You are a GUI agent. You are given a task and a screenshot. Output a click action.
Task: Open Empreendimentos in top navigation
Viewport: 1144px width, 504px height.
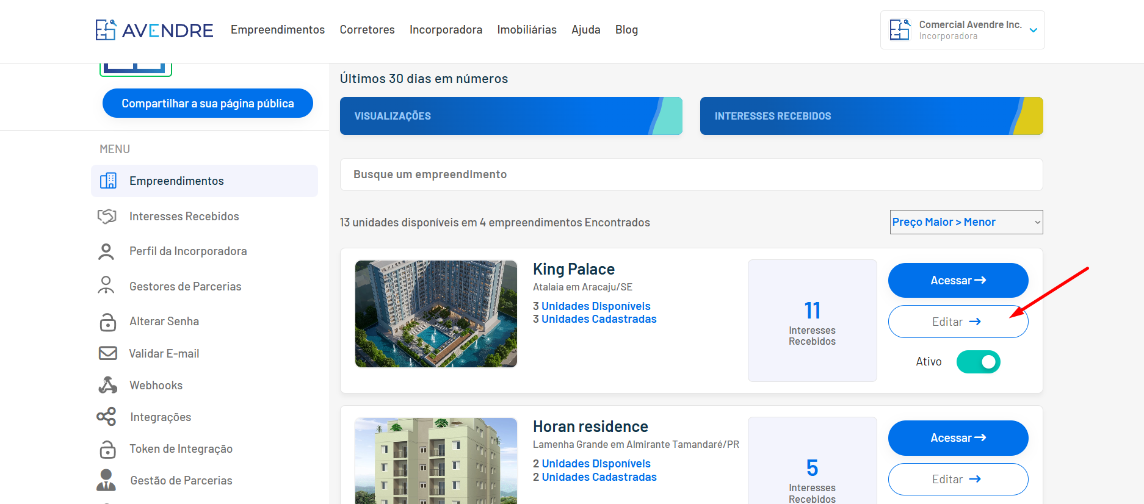click(278, 30)
